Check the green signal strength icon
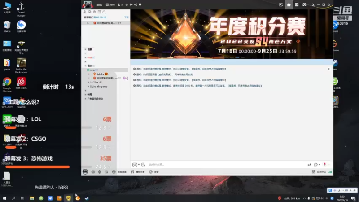Screen dimensions: 359x202 [x=330, y=172]
